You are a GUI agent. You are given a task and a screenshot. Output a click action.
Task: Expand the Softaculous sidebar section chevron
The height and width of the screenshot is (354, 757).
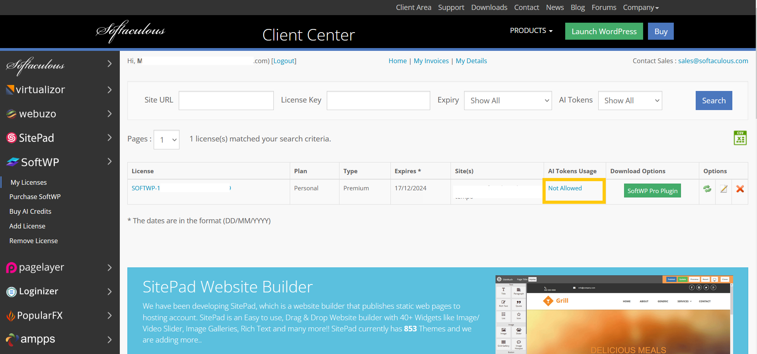pyautogui.click(x=109, y=64)
